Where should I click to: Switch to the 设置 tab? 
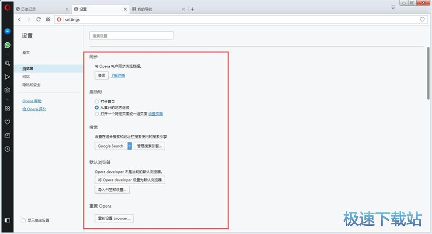click(101, 9)
